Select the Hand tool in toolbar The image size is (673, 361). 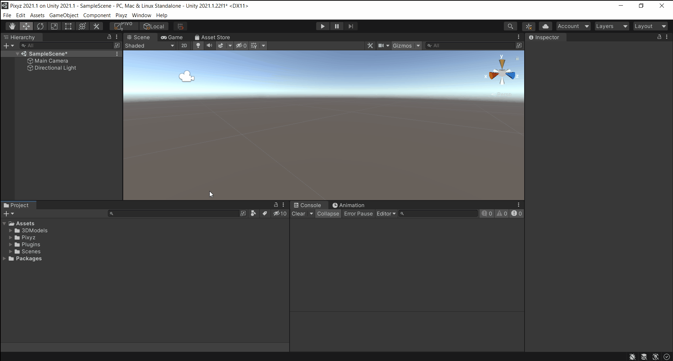pyautogui.click(x=12, y=26)
